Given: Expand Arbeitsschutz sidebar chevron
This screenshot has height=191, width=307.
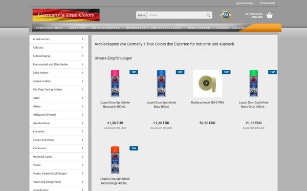Looking at the screenshot, I should [x=82, y=39].
